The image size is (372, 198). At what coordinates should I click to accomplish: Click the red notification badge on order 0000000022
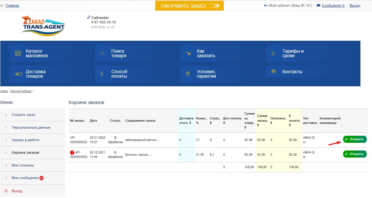tap(72, 152)
